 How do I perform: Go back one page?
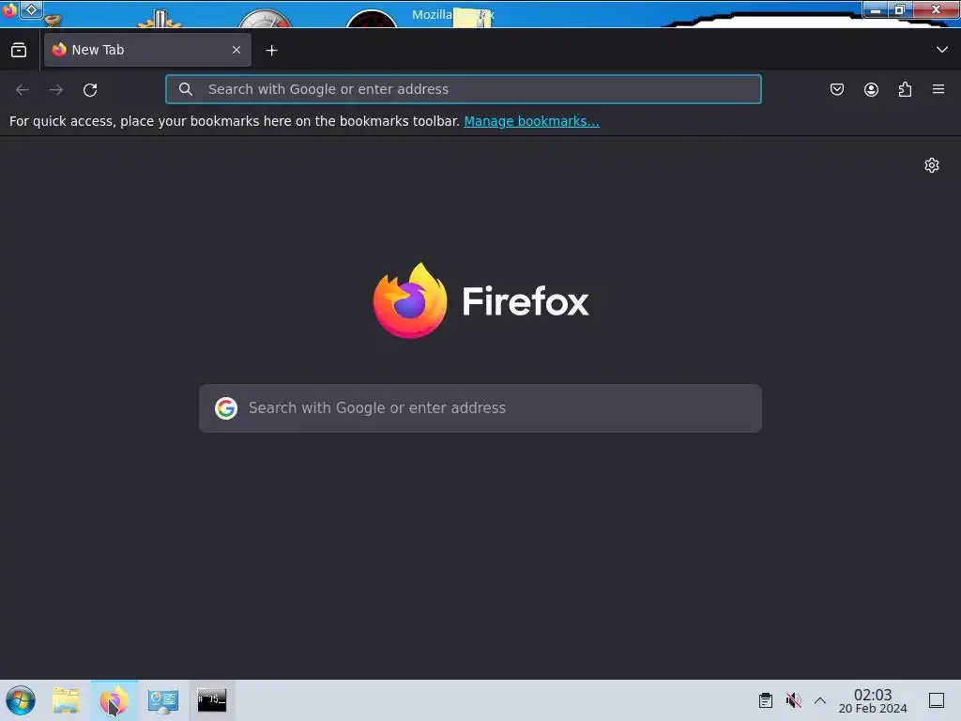(x=23, y=89)
